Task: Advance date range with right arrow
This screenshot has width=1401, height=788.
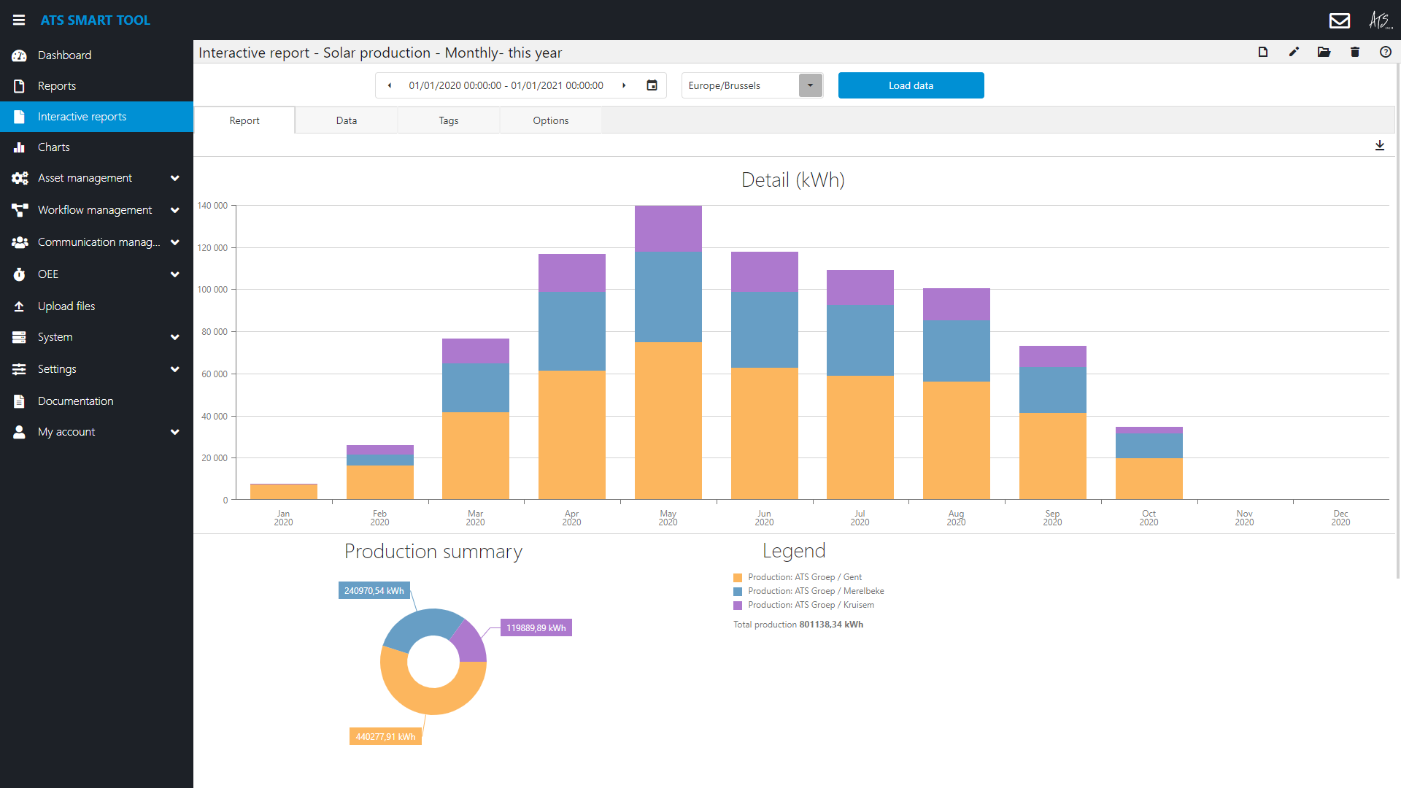Action: [625, 85]
